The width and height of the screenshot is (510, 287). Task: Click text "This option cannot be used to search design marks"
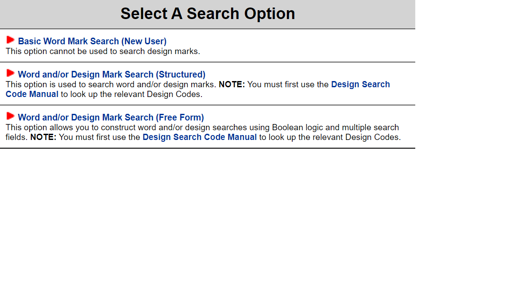103,51
